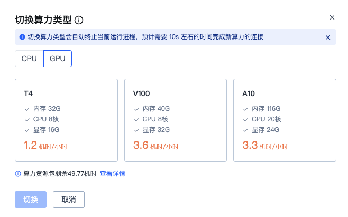Select the A10 compute card

click(x=285, y=120)
